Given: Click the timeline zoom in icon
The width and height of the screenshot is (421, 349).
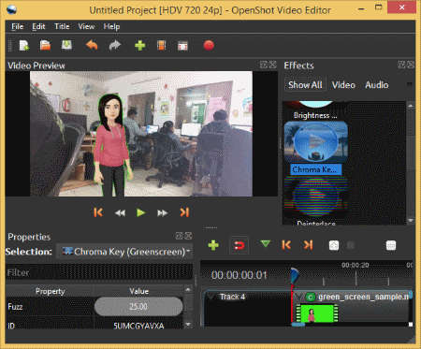Looking at the screenshot, I should 334,245.
